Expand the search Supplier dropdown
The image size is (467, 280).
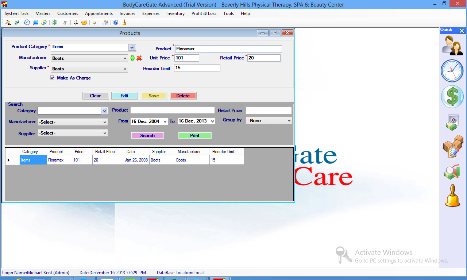pyautogui.click(x=73, y=133)
